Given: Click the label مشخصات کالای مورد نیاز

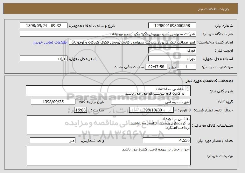Looking at the screenshot, I should (212, 125).
